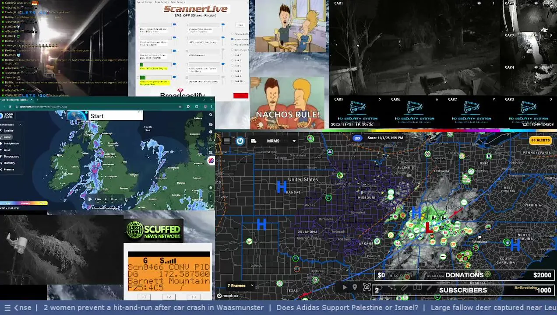Click hour up arrow in Zoom Earth timeline

106,196
